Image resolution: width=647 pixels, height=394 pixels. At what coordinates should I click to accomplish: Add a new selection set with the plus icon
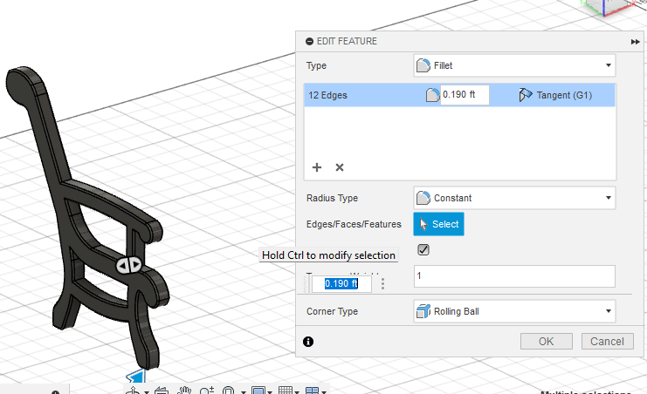point(317,167)
